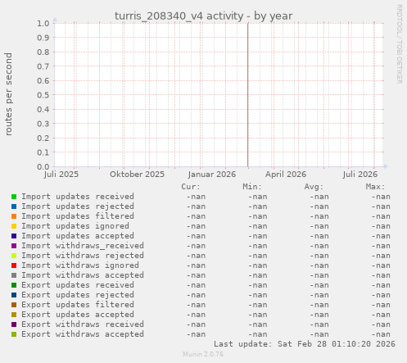Click the 'Juli 2026' x-axis label
Viewport: 407px width, 363px height.
360,175
